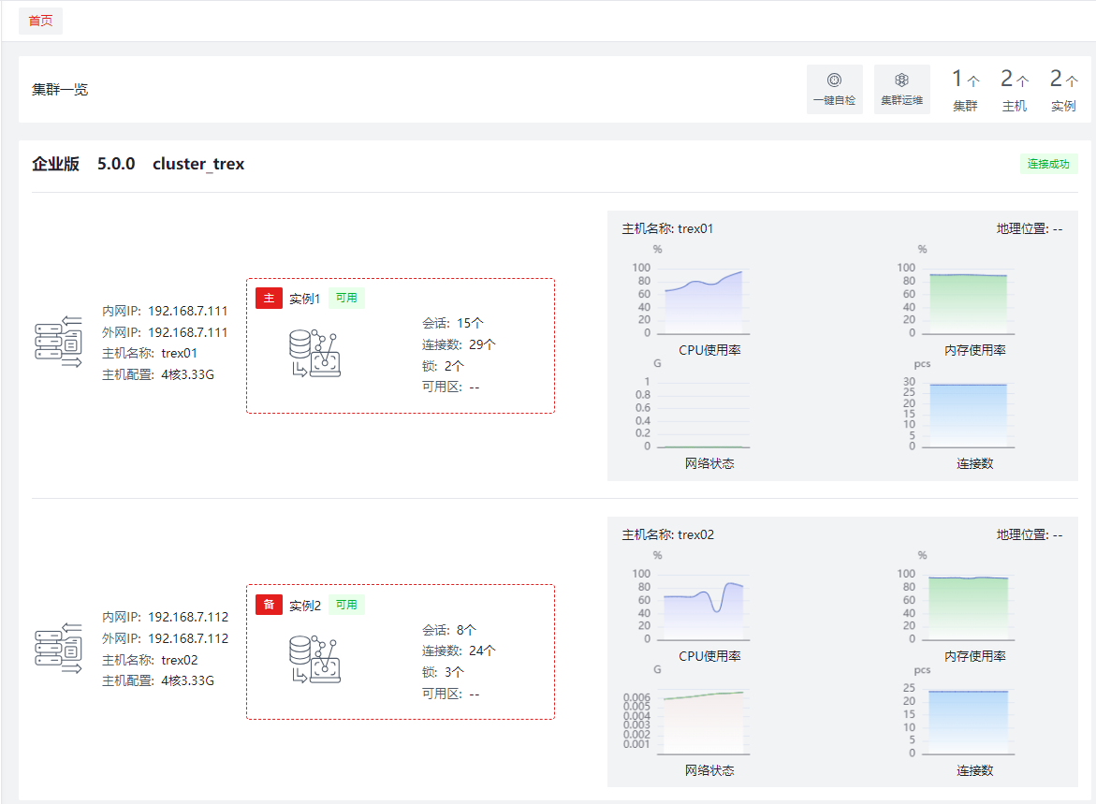
Task: Click the trex02 chart panel 主机名称 header
Action: coord(668,535)
